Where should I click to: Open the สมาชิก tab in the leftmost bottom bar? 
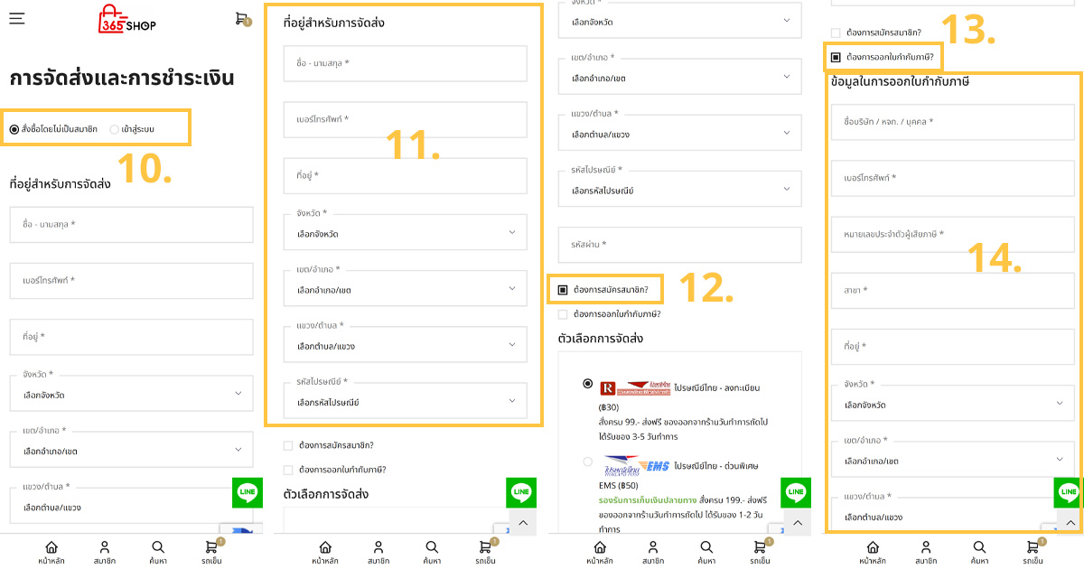(105, 547)
